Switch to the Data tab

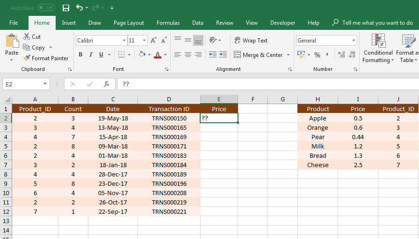tap(198, 23)
